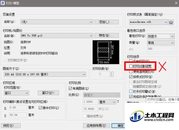Uncheck the 布满图纸 checkbox
This screenshot has height=130, width=179.
point(70,89)
